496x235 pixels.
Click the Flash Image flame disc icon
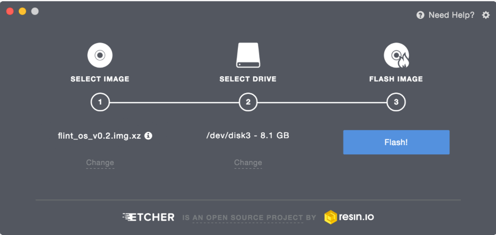(x=396, y=55)
